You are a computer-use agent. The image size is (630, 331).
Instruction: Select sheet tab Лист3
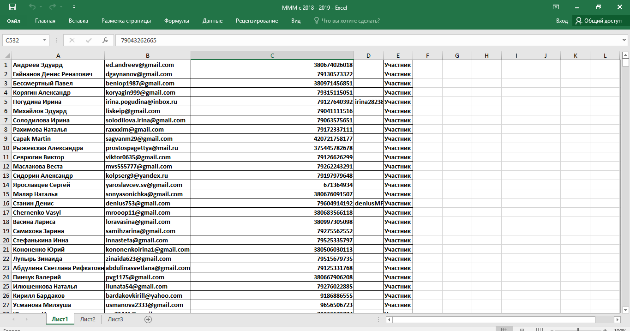[x=115, y=319]
